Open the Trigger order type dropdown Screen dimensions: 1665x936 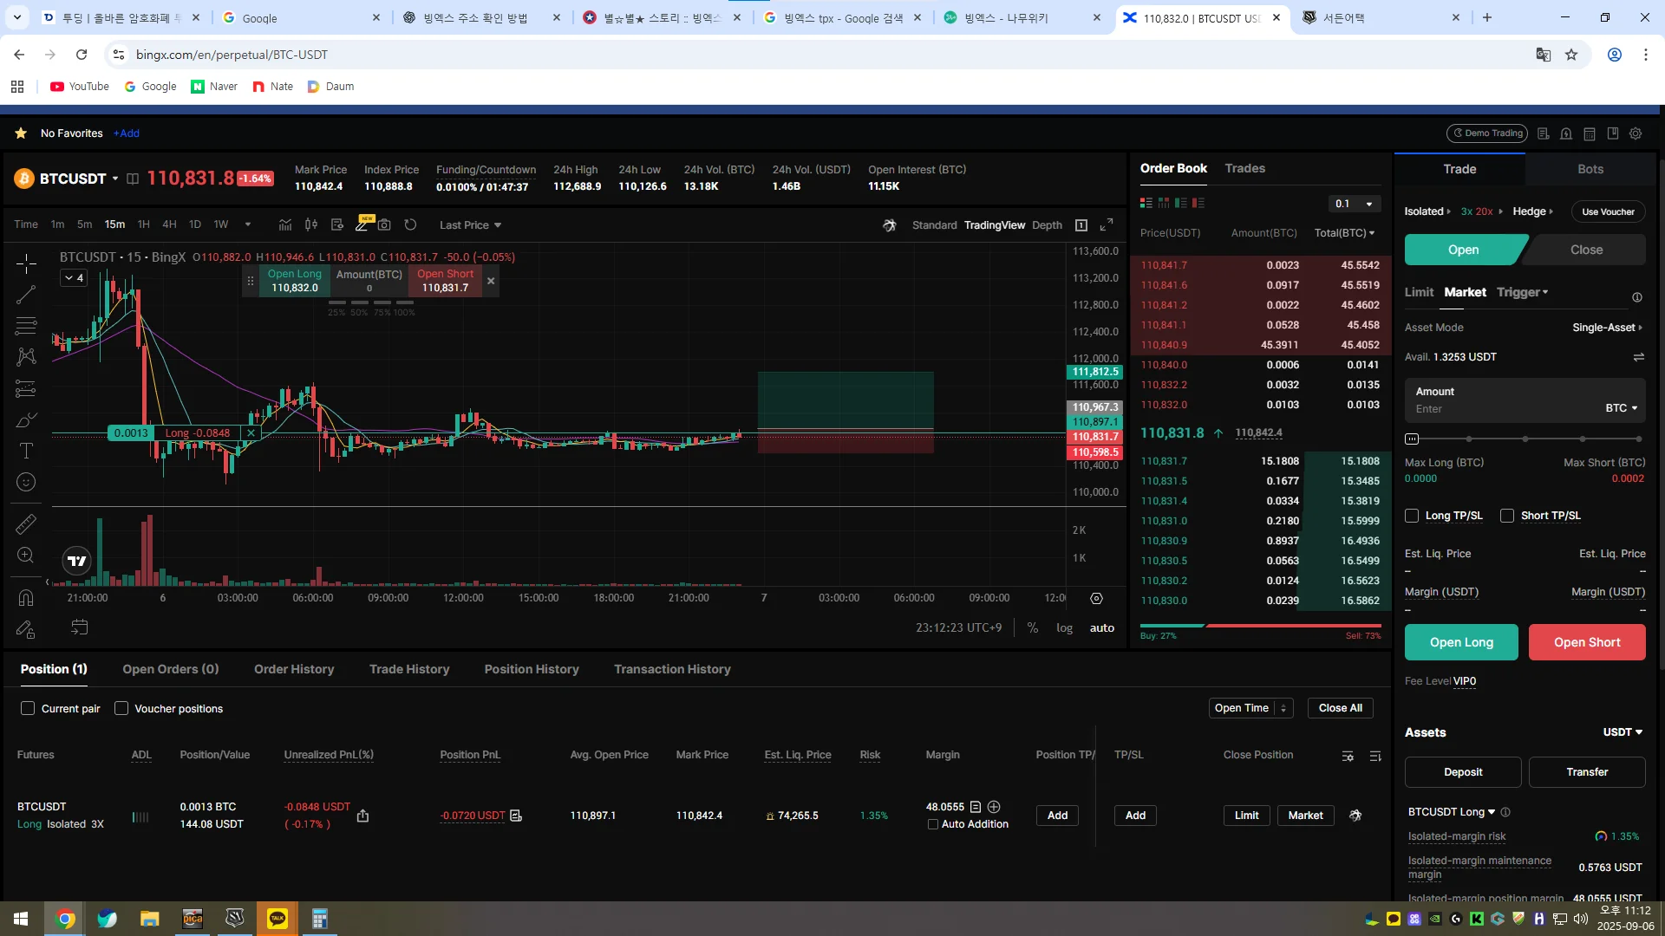coord(1522,292)
